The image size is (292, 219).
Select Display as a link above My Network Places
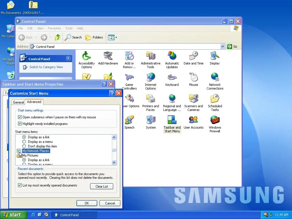pos(24,137)
